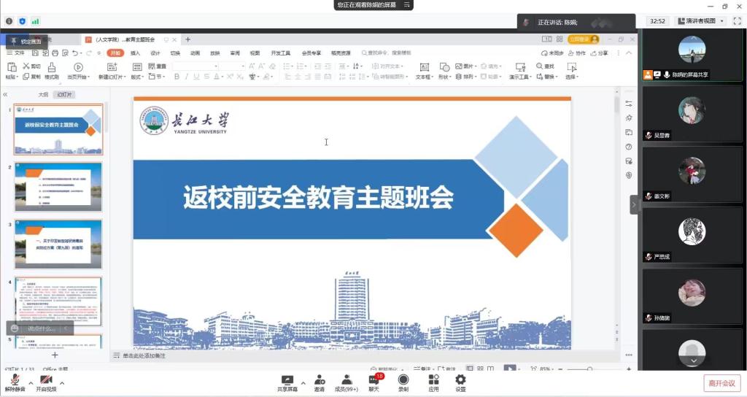This screenshot has width=747, height=397.
Task: Click the 离开会议 leave meeting button
Action: point(722,383)
